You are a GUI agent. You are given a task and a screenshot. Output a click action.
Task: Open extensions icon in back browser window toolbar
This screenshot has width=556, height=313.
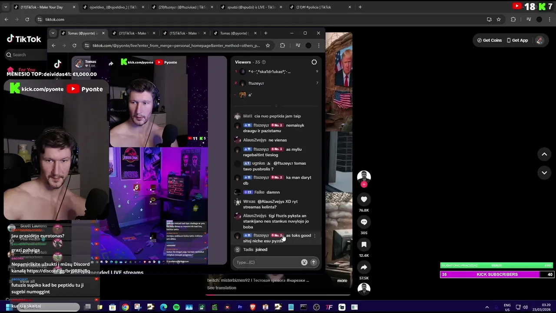513,20
